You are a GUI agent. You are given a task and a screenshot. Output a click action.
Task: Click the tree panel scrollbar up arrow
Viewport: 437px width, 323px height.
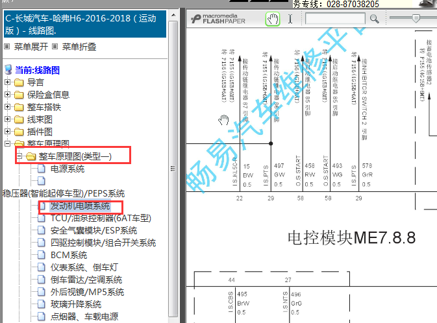point(173,15)
